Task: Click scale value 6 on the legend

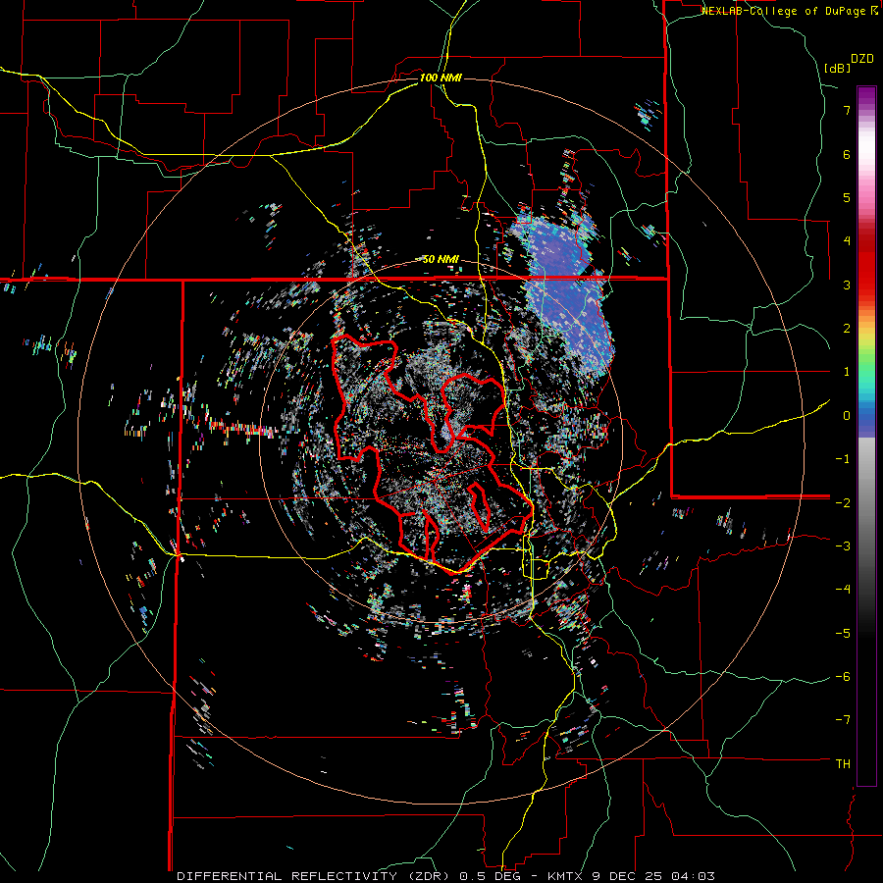Action: coord(847,154)
